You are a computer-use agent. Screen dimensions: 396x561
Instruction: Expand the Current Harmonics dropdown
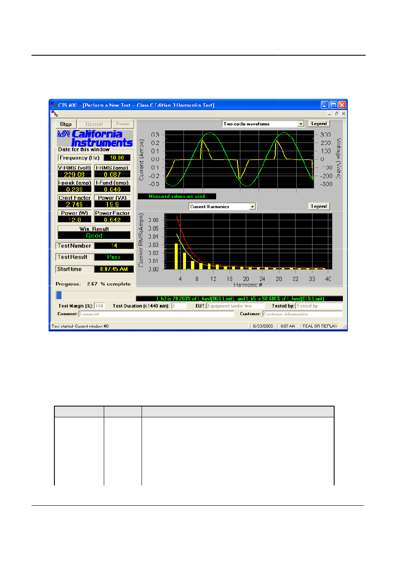tap(252, 206)
